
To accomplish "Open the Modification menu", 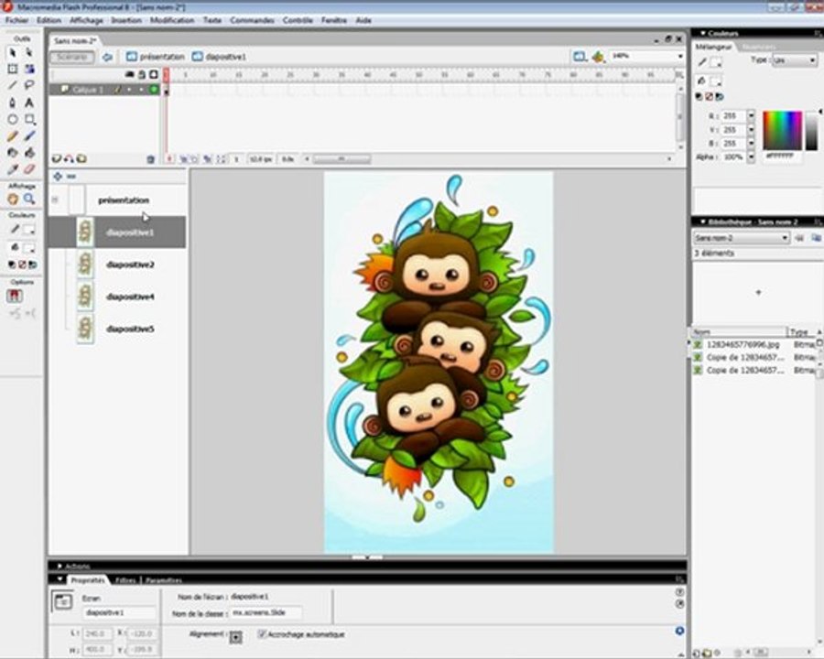I will (172, 20).
